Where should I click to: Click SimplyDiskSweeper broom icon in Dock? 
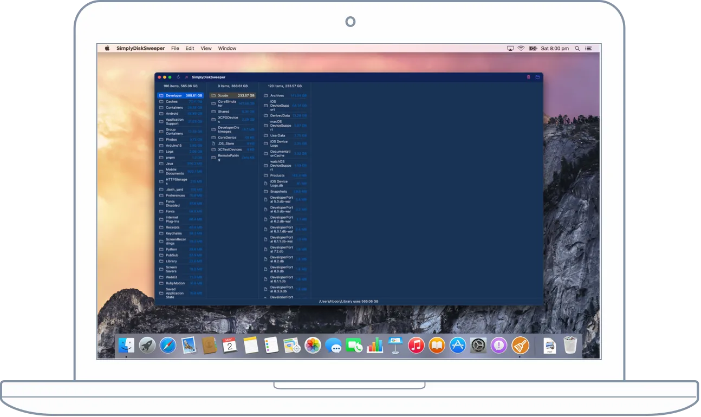(520, 345)
